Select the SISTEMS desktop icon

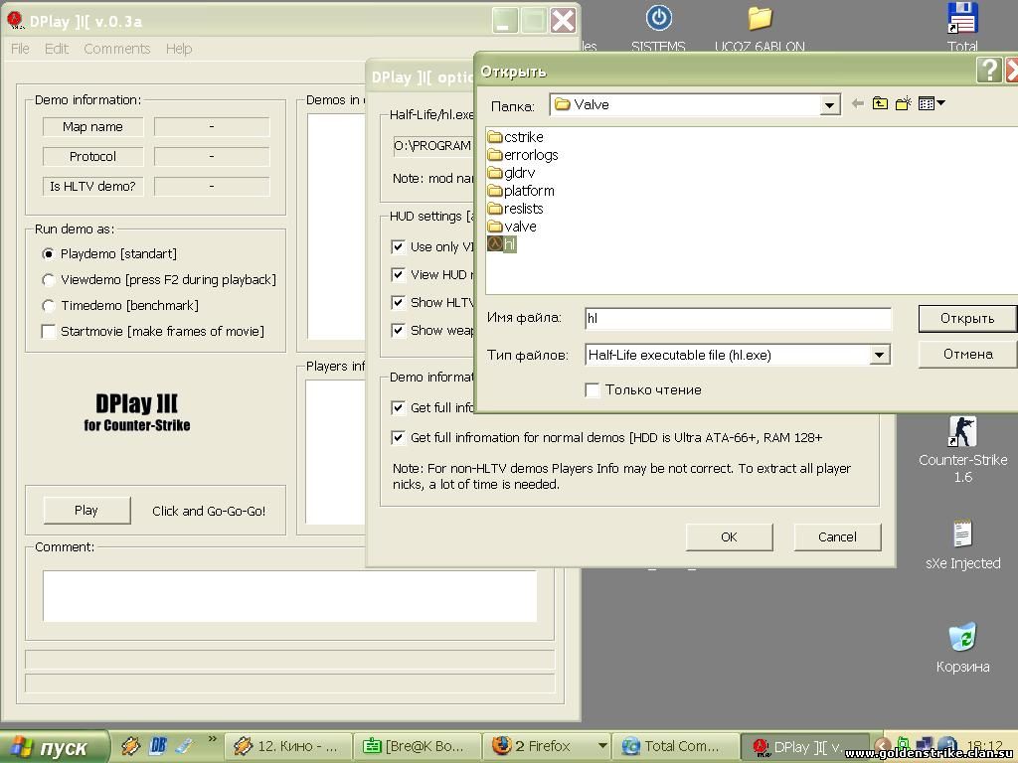pos(658,18)
